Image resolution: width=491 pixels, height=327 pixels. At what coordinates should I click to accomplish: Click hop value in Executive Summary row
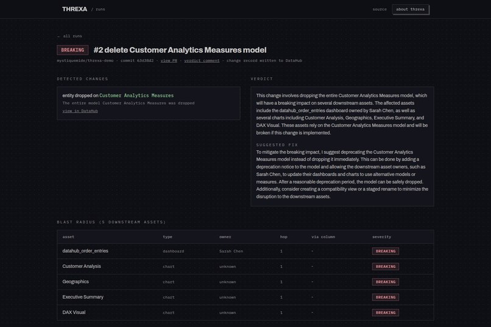pos(281,297)
